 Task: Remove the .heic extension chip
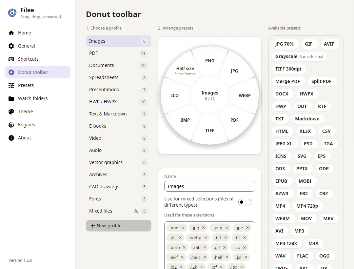click(205, 257)
